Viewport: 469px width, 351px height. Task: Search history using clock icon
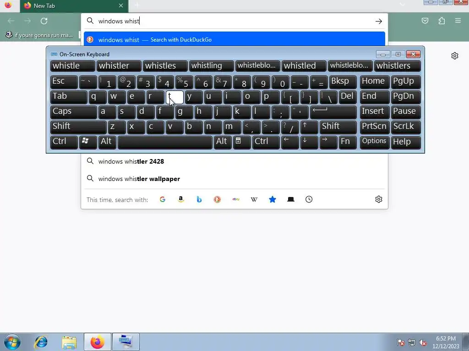pos(309,199)
